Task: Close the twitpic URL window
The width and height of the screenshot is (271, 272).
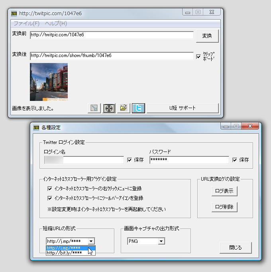Action: point(212,12)
